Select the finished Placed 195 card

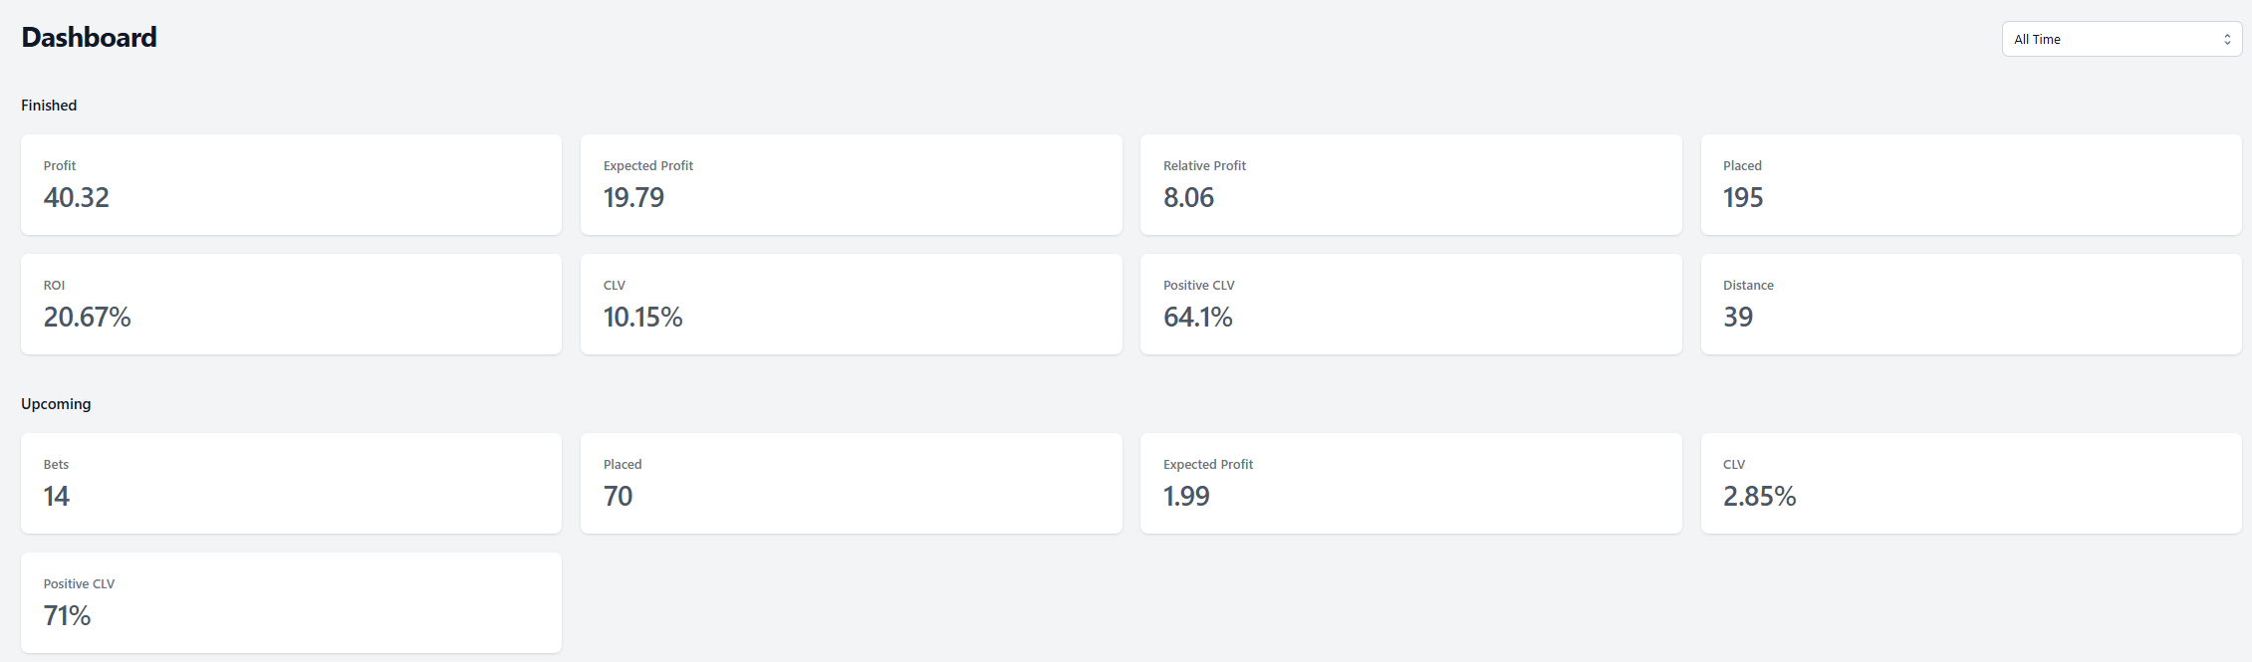point(1971,185)
